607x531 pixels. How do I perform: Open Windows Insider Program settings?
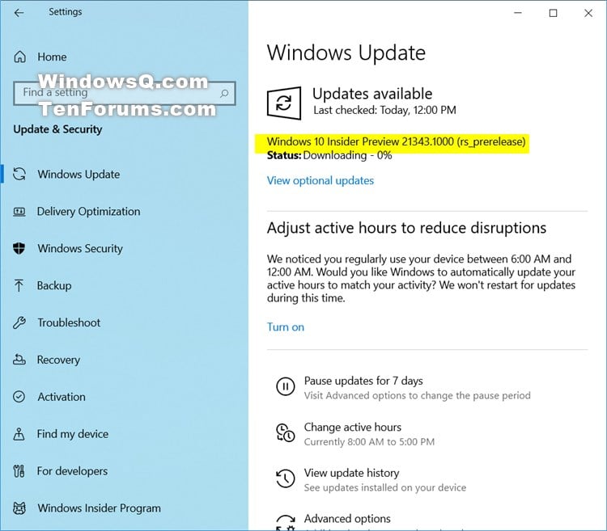click(99, 508)
